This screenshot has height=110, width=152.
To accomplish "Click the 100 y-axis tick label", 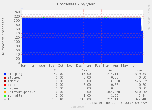I will coord(17,42).
